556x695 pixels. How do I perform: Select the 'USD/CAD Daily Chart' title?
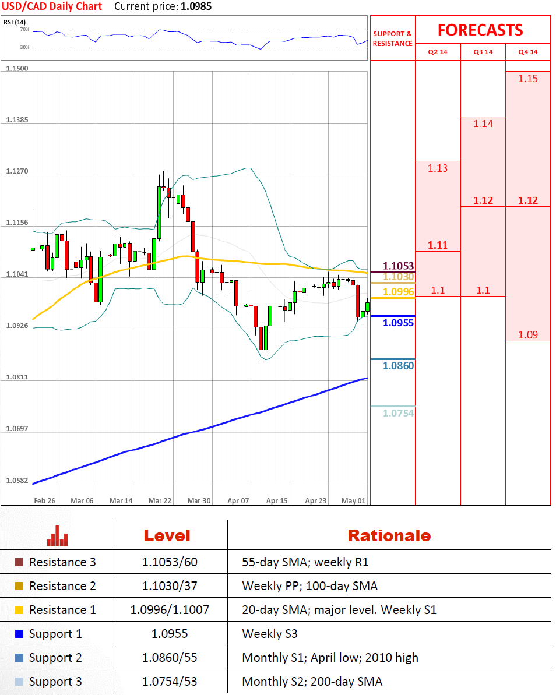[52, 6]
